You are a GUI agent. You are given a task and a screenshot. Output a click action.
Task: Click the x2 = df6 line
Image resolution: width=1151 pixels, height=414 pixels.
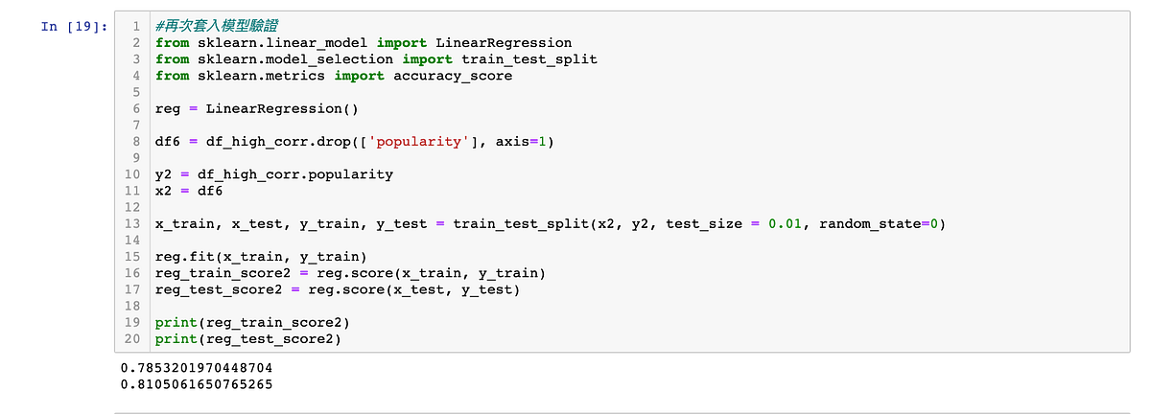coord(189,191)
